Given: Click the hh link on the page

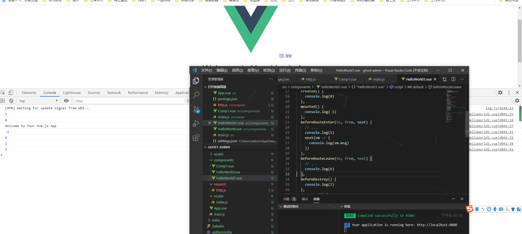Looking at the screenshot, I should pyautogui.click(x=282, y=55).
